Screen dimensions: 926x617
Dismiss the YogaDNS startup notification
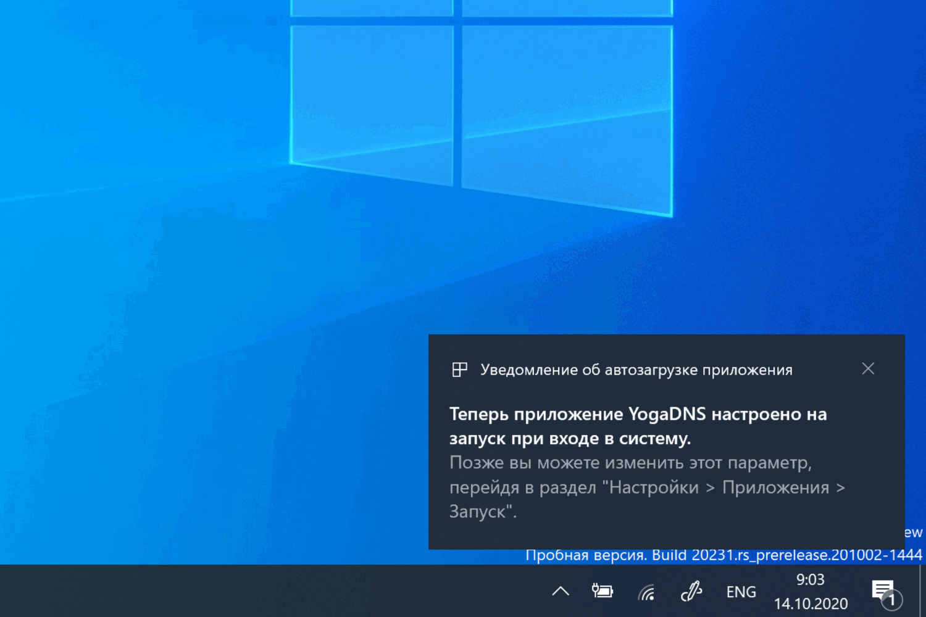point(868,368)
